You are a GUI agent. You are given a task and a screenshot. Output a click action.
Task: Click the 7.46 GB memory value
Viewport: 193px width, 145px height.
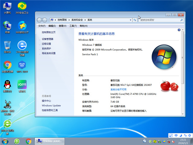115,102
